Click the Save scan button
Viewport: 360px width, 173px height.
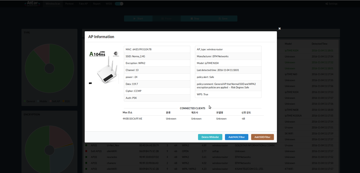pos(223,19)
